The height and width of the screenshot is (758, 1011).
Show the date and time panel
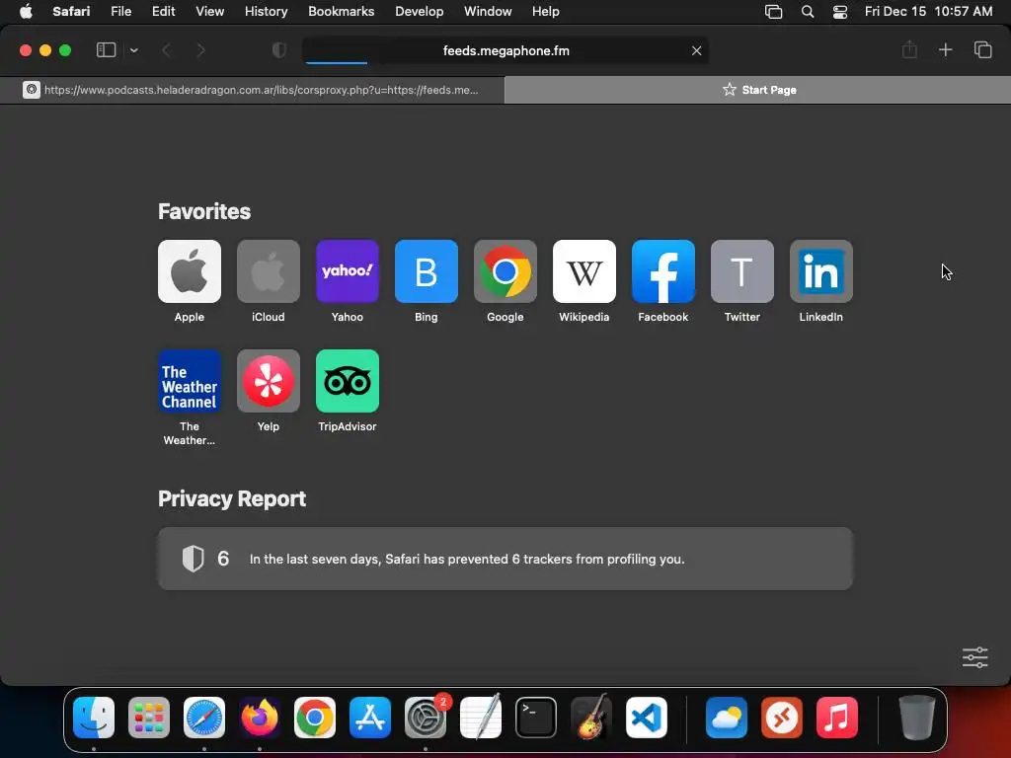tap(928, 12)
